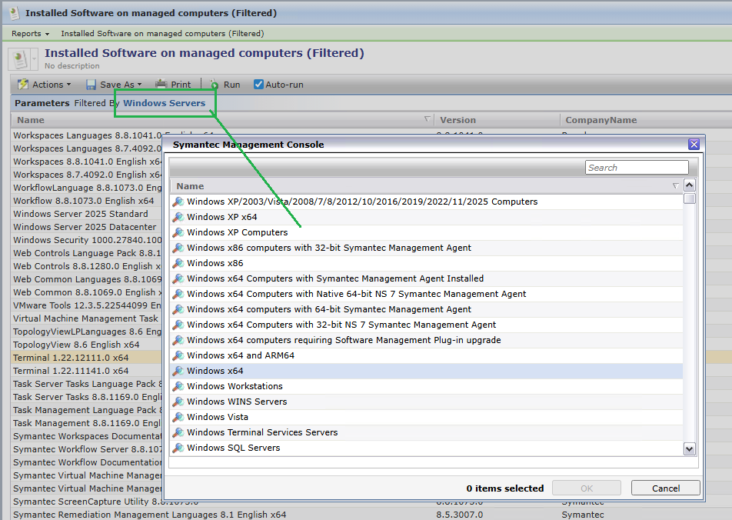Click icon of Windows x64 with 64-bit Agent row
Image resolution: width=732 pixels, height=520 pixels.
coord(178,309)
